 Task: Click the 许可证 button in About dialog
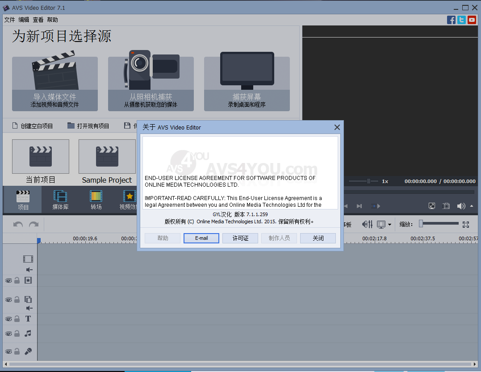tap(240, 238)
